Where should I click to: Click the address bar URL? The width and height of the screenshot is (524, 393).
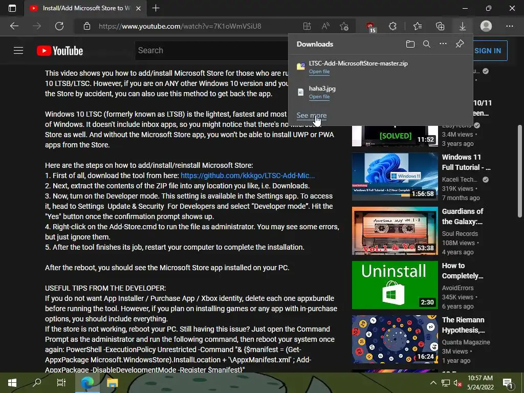pyautogui.click(x=180, y=26)
